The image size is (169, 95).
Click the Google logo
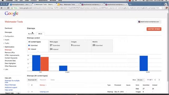tap(12, 14)
